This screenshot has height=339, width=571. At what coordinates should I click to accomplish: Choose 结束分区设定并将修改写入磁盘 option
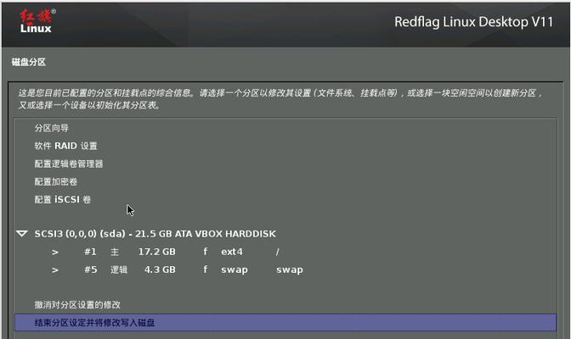click(285, 323)
